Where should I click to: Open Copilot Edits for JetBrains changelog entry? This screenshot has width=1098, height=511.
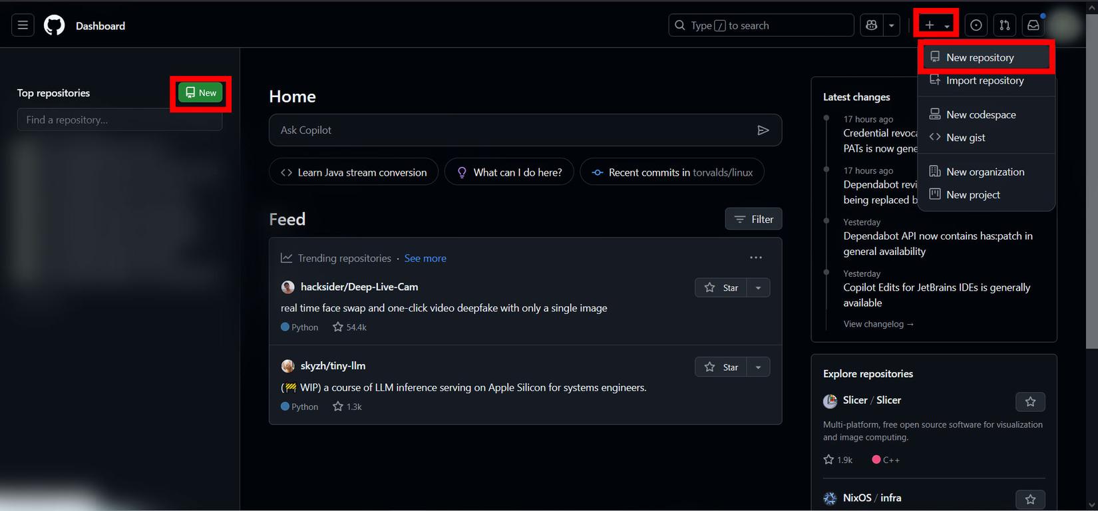click(x=936, y=295)
